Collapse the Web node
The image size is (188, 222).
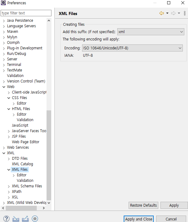point(4,87)
